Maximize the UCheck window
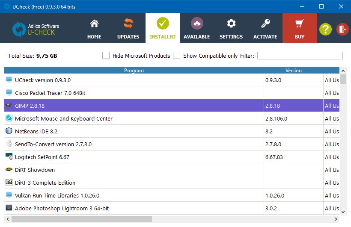Image resolution: width=351 pixels, height=227 pixels. 321,6
